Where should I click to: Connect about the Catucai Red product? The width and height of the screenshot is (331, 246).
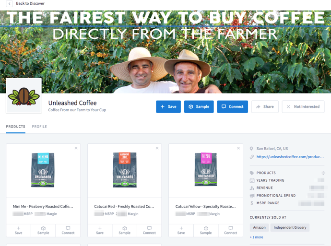pos(149,230)
